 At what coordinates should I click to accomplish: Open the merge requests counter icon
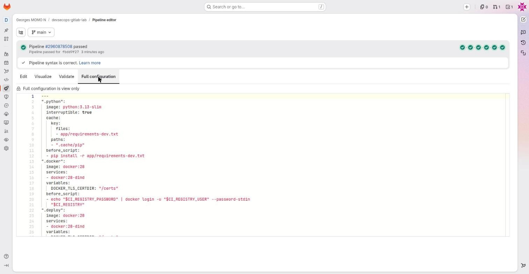click(x=497, y=7)
